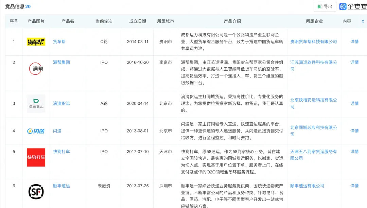
Task: View 详情 for 闪送 row
Action: click(354, 131)
